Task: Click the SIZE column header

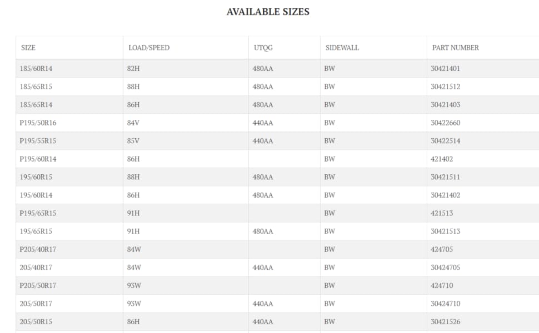Action: [28, 48]
